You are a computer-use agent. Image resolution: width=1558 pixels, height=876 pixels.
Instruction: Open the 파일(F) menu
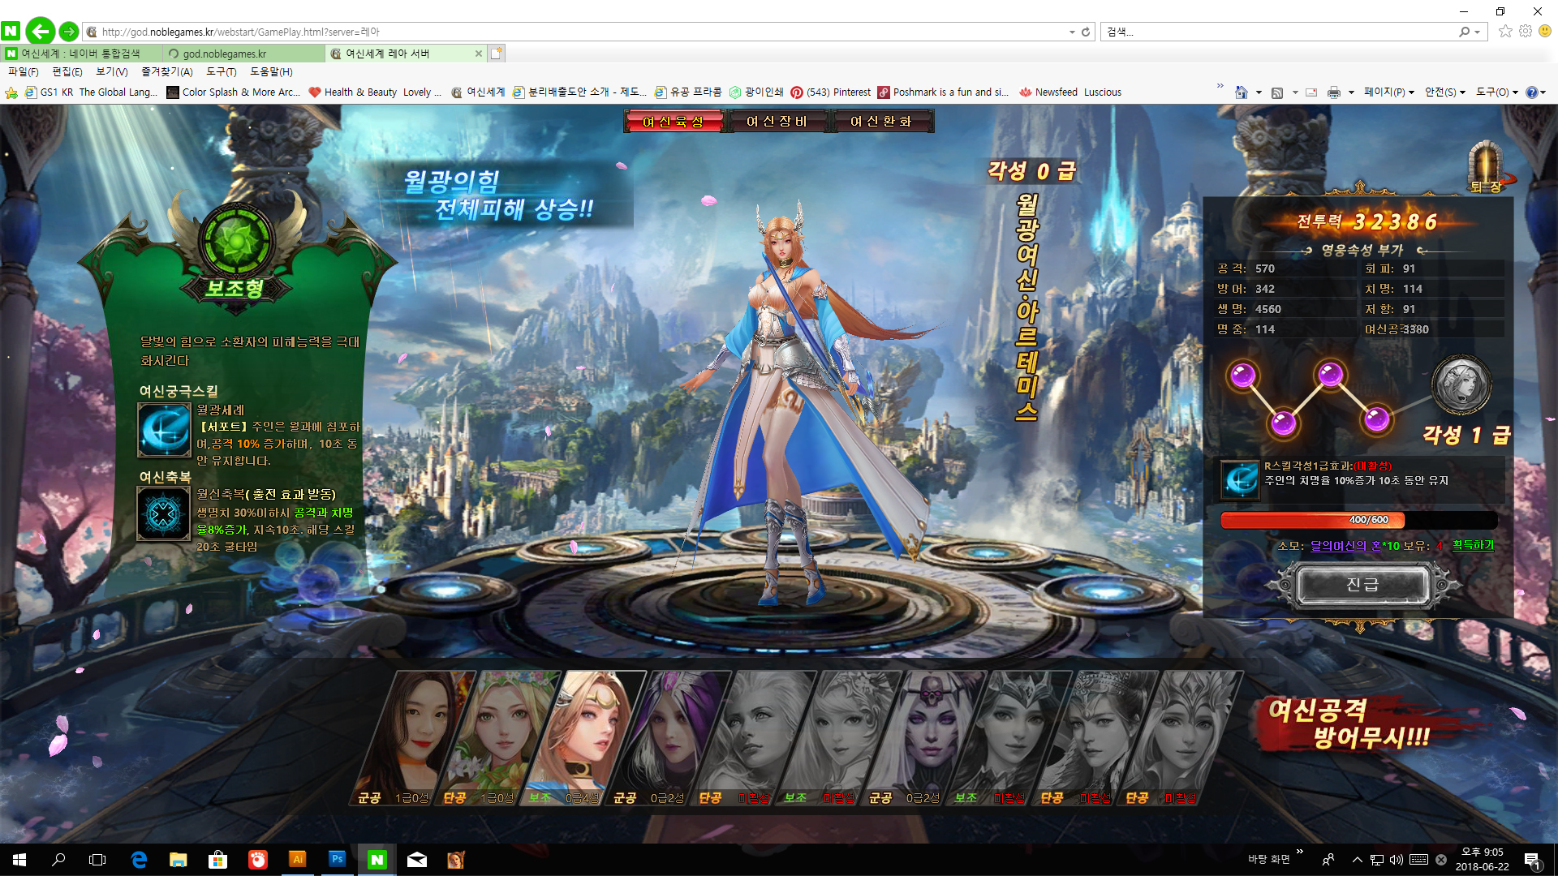pyautogui.click(x=24, y=72)
